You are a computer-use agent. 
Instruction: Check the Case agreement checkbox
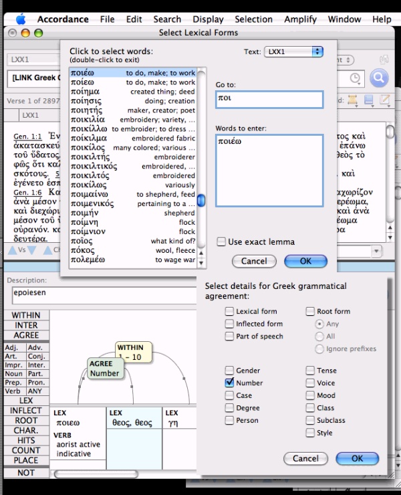pos(229,395)
